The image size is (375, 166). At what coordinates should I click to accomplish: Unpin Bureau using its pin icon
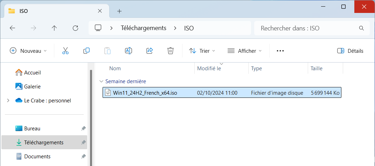pyautogui.click(x=83, y=129)
